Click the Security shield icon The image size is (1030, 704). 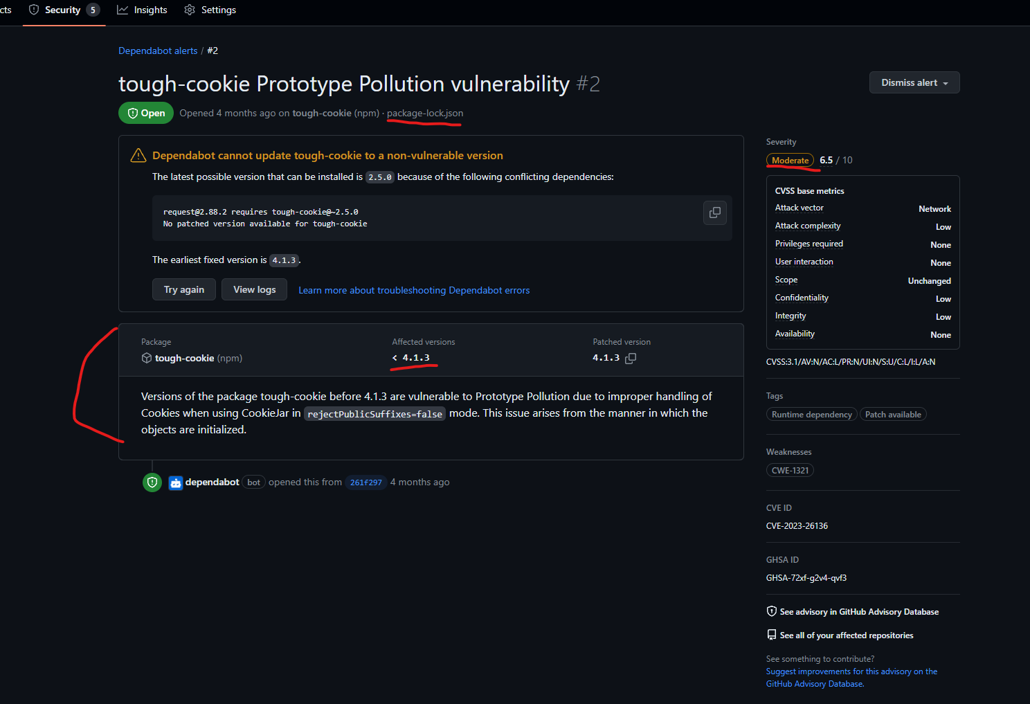(x=34, y=10)
